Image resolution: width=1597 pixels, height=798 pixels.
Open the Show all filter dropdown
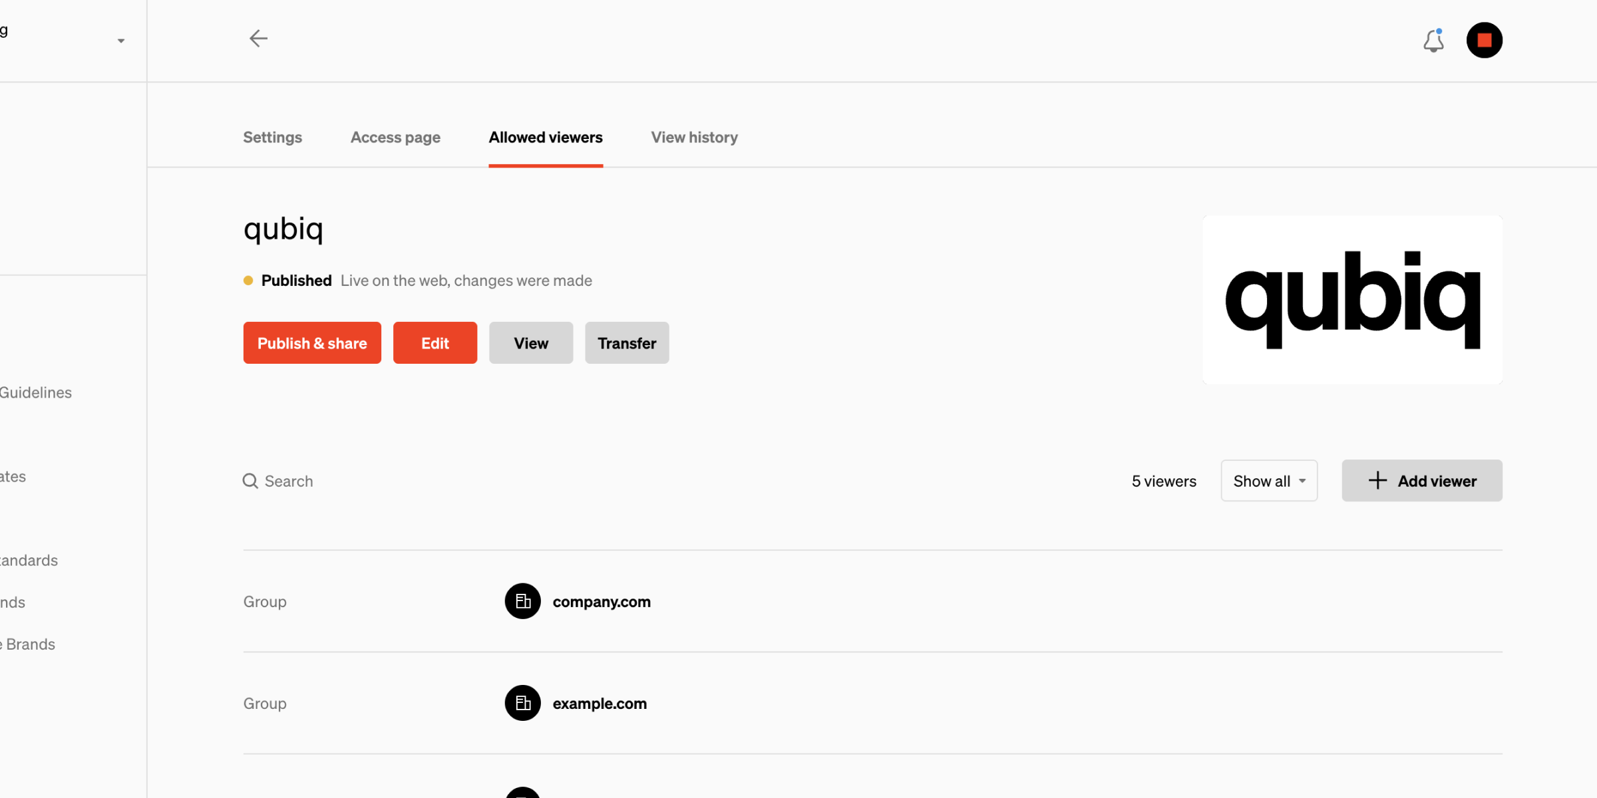click(1268, 480)
